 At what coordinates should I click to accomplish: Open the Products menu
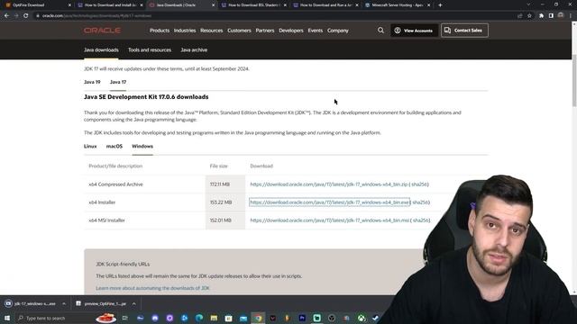160,31
